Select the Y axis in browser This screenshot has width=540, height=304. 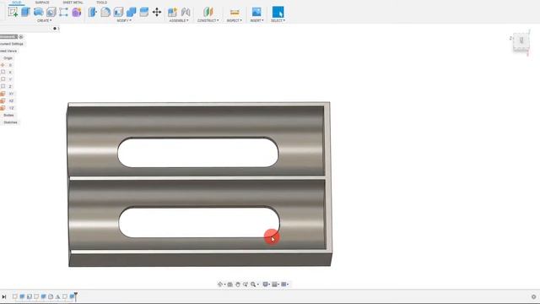pos(10,79)
